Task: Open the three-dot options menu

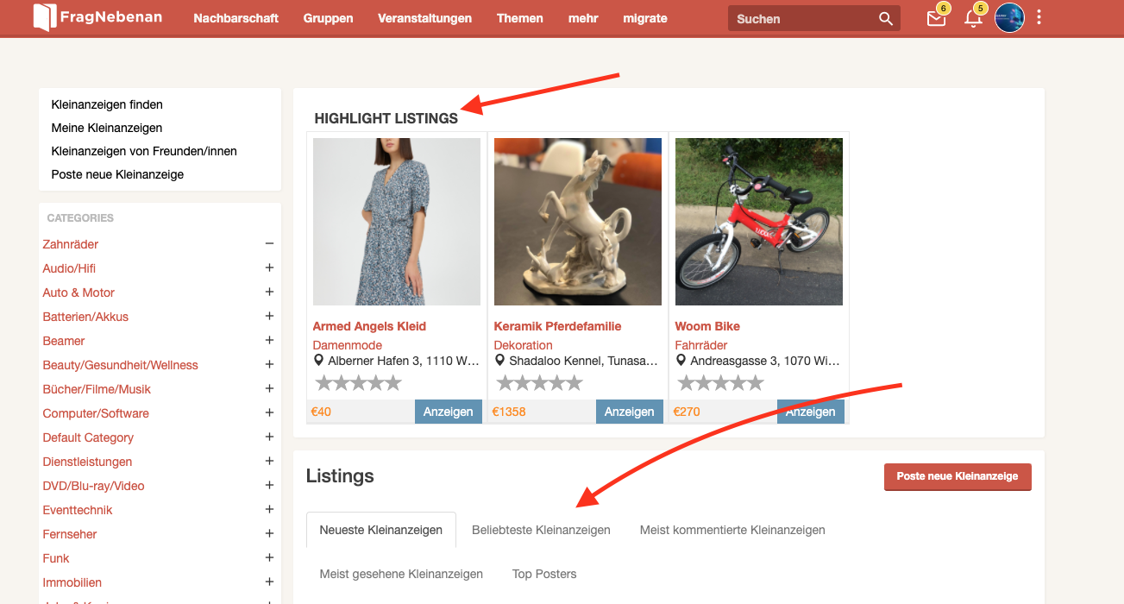Action: pos(1039,18)
